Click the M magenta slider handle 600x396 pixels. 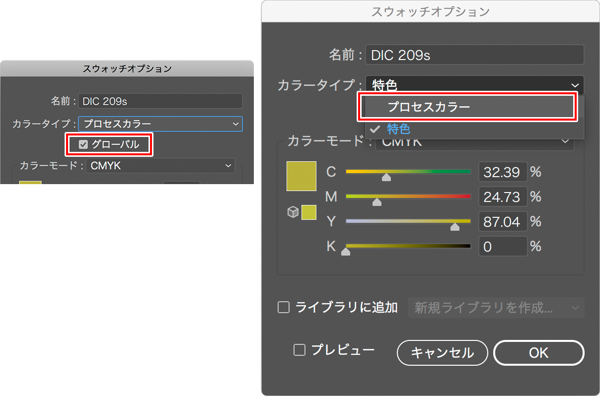click(377, 202)
